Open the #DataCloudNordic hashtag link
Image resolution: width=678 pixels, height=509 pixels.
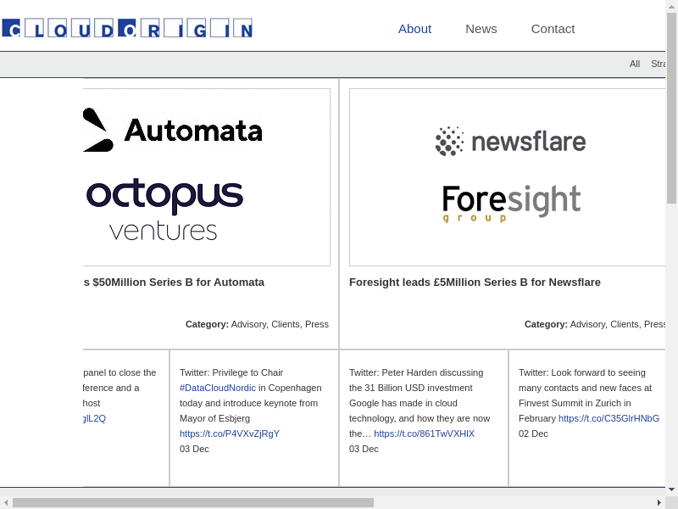(218, 388)
